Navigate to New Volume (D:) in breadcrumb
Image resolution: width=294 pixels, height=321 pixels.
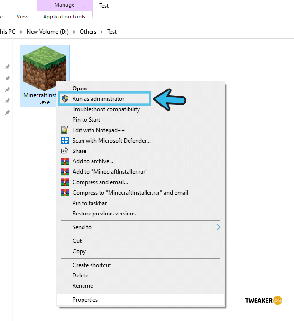pyautogui.click(x=47, y=32)
